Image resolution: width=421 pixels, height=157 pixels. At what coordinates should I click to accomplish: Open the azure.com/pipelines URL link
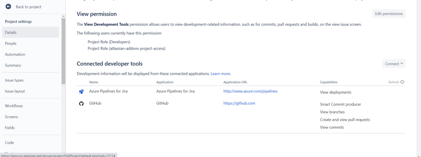(250, 91)
